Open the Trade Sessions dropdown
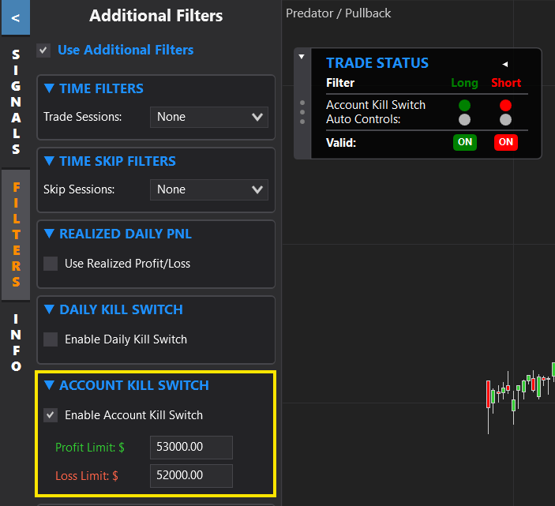This screenshot has width=555, height=506. pyautogui.click(x=208, y=117)
